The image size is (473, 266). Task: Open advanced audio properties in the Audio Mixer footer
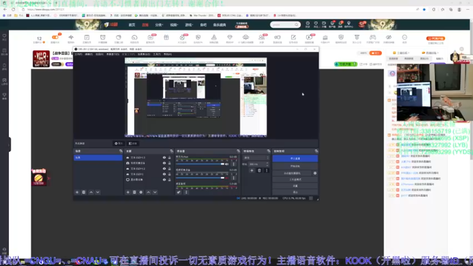tap(179, 192)
